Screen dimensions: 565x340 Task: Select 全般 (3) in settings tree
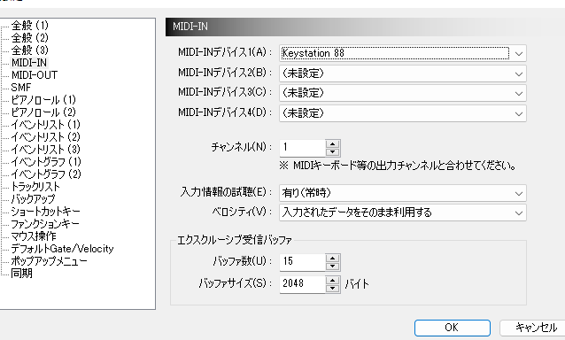pos(29,50)
